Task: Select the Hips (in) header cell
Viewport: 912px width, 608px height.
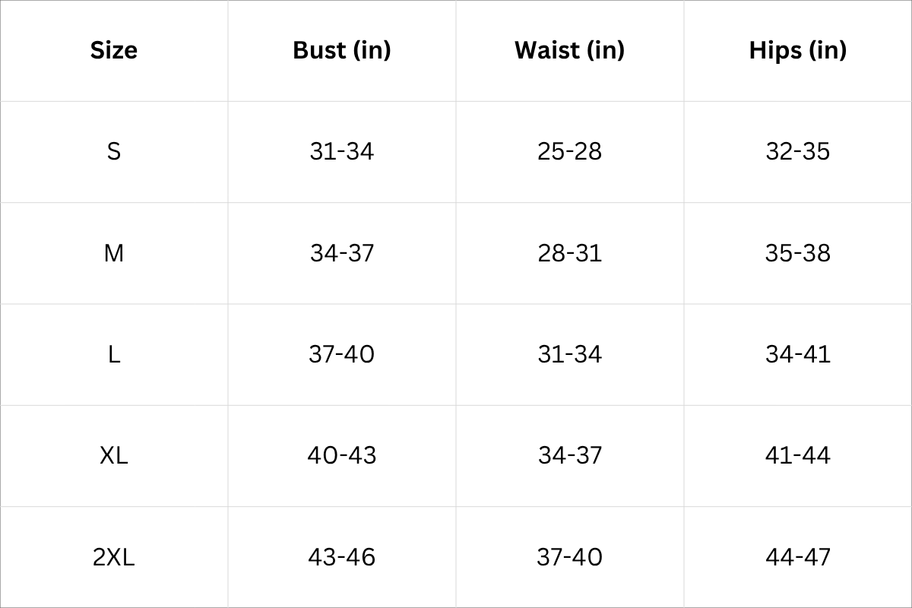Action: point(797,50)
